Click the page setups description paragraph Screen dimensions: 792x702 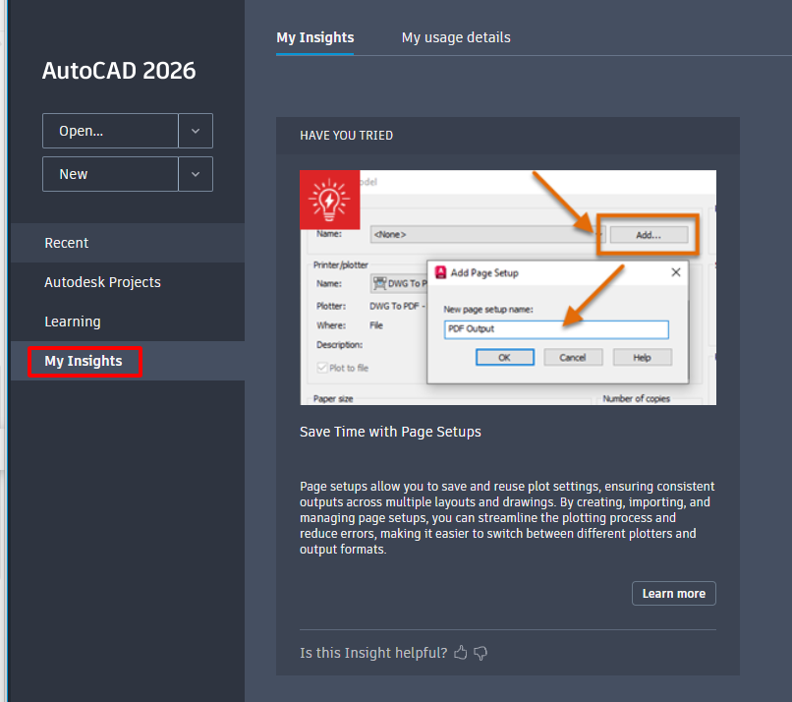click(507, 517)
